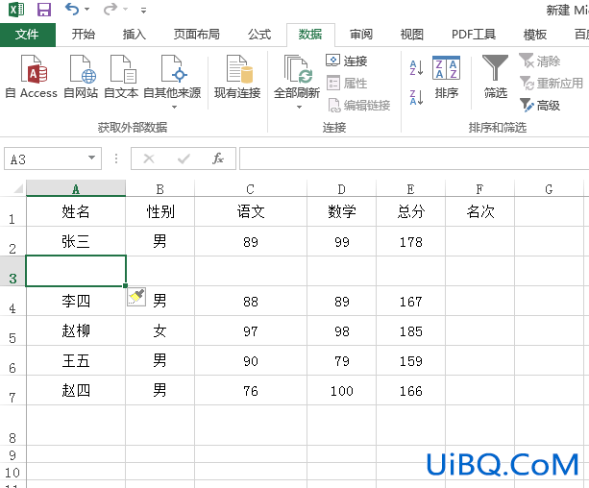589x488 pixels.
Task: Switch to the 开始 ribbon tab
Action: 84,35
